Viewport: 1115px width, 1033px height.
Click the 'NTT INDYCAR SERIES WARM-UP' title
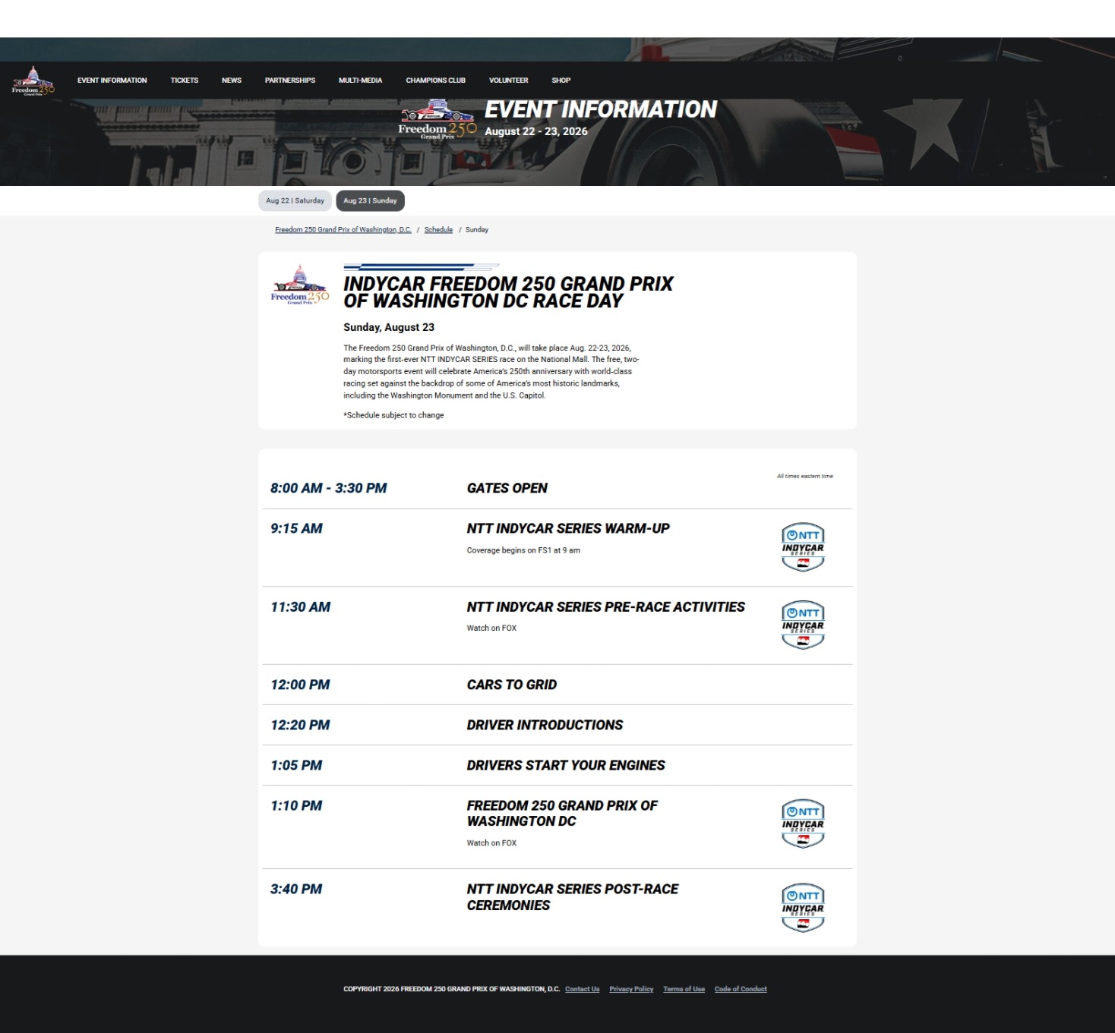coord(568,528)
